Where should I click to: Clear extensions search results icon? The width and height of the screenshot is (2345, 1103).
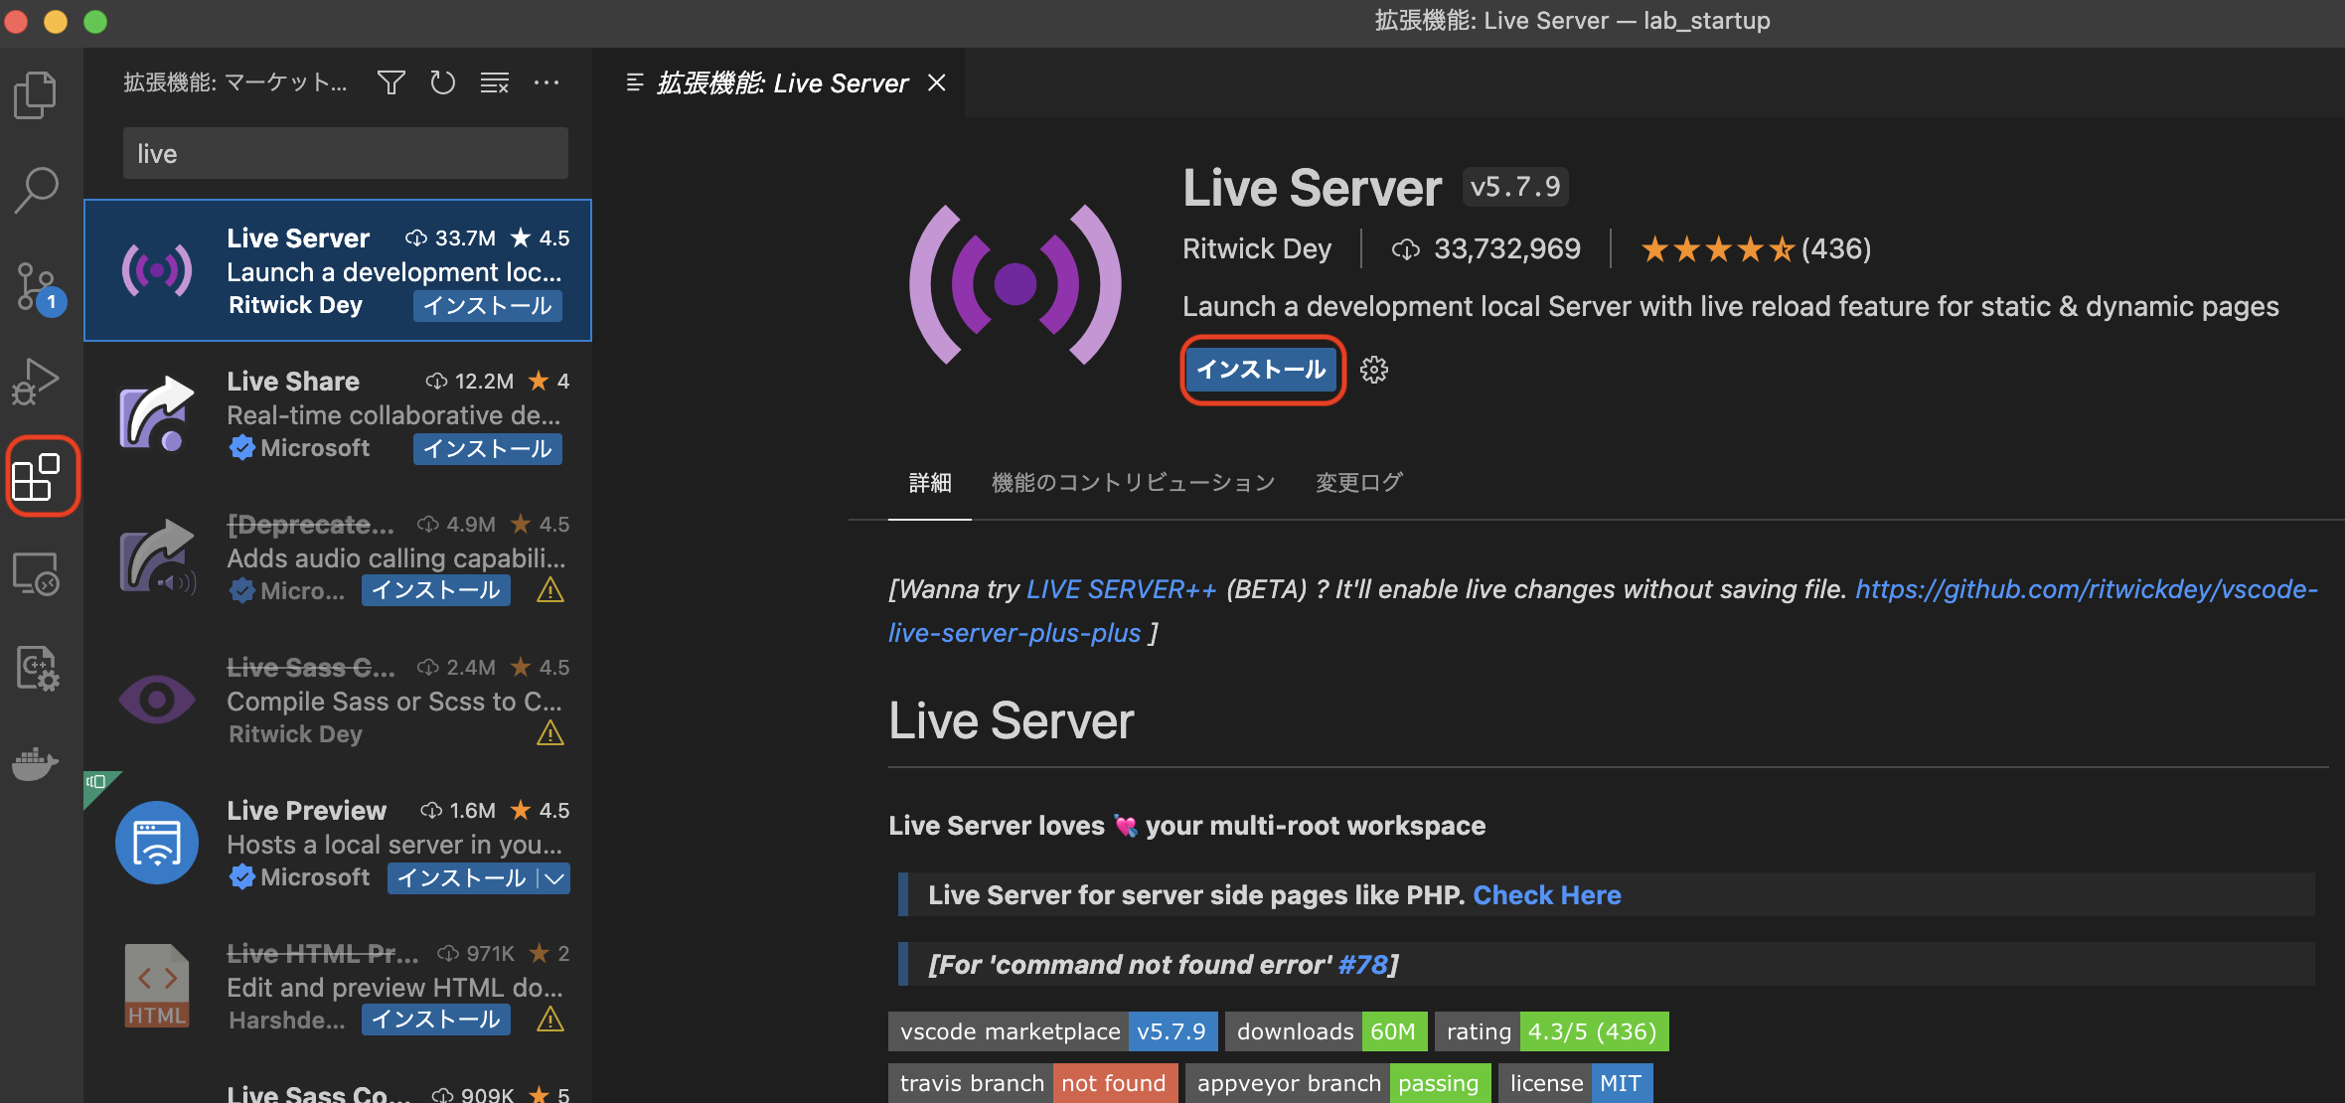pyautogui.click(x=495, y=82)
